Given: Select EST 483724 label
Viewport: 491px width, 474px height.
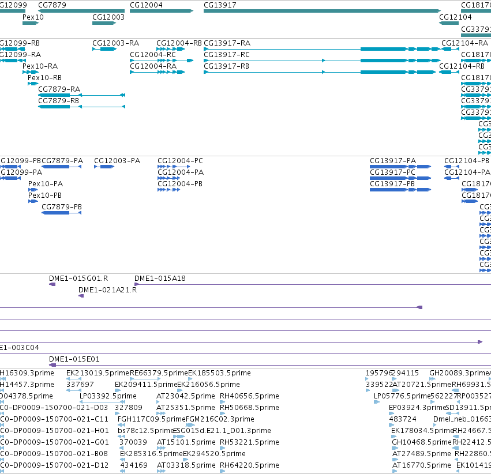Looking at the screenshot, I should click(x=403, y=419).
